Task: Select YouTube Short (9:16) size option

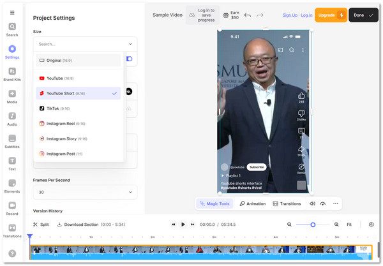Action: [78, 93]
